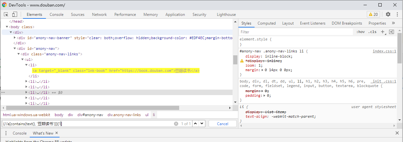Screen dimensions: 403x142
Task: Toggle the .cls class editor
Action: [x=372, y=32]
